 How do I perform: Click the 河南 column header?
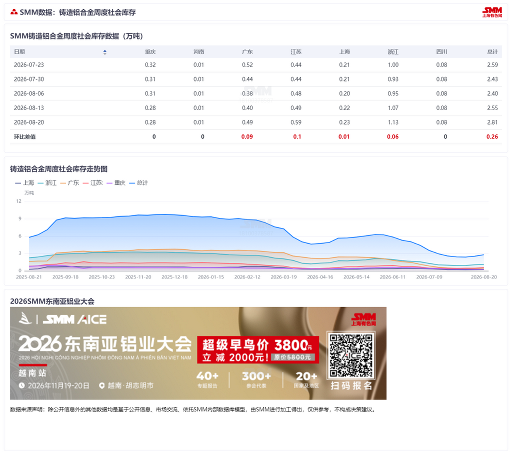pos(198,51)
